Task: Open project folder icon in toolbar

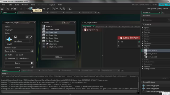Action: (12, 9)
